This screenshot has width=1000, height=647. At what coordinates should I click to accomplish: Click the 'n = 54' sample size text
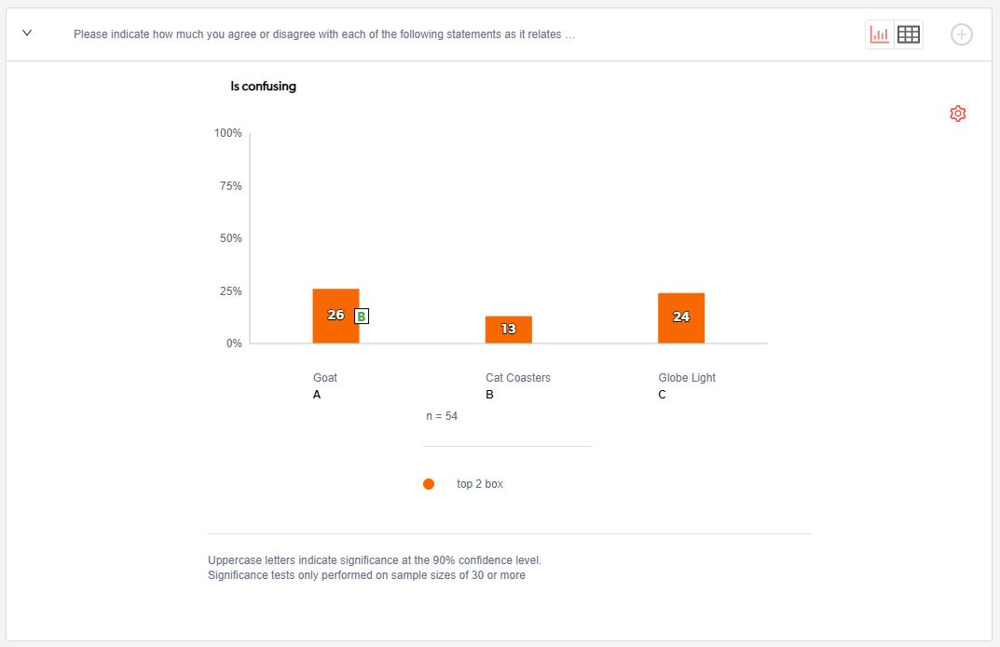coord(442,416)
